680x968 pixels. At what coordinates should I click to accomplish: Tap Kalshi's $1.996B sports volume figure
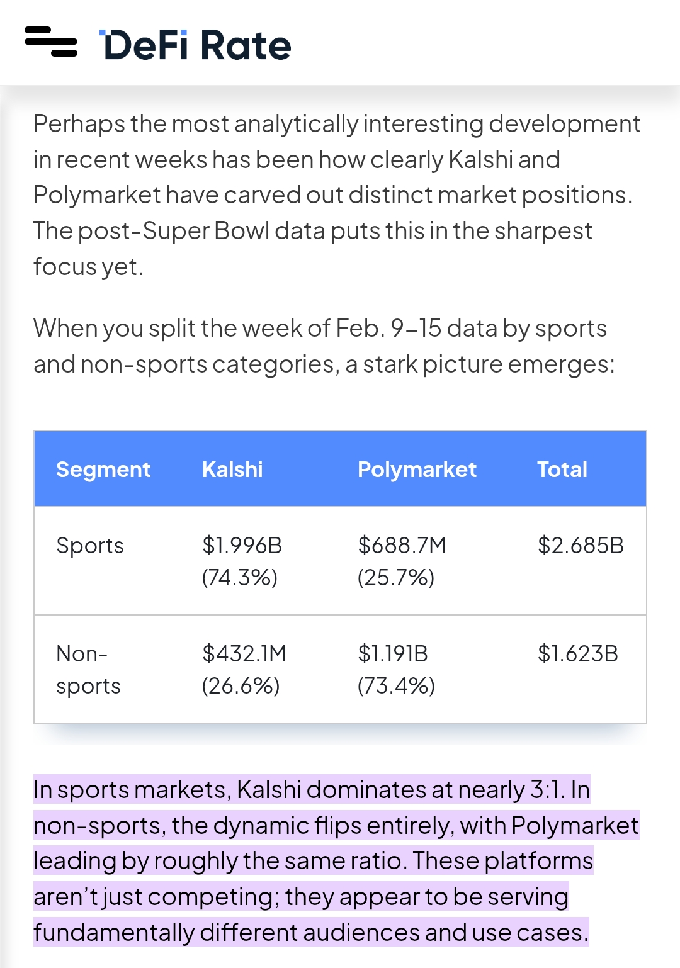point(242,545)
